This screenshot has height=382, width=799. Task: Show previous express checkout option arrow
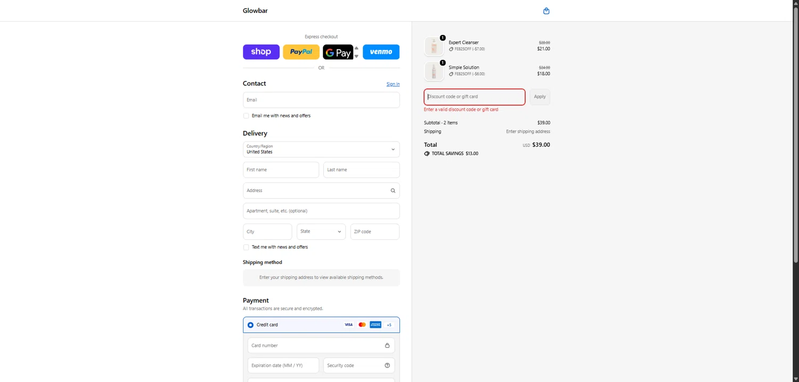coord(356,48)
